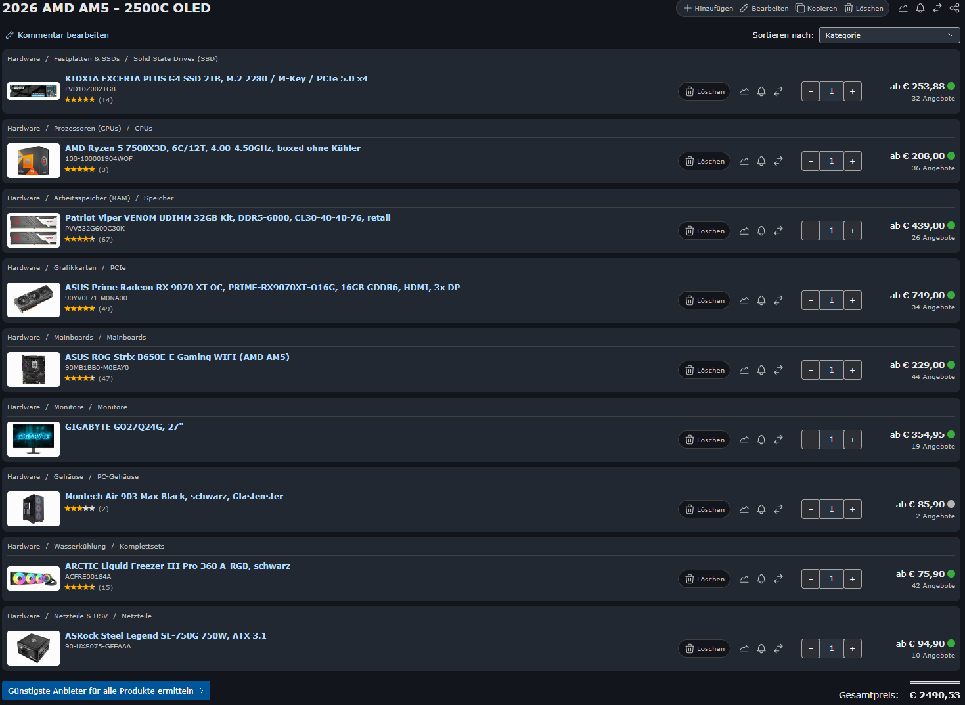This screenshot has height=705, width=965.
Task: Open price history chart for ASUS Prime Radeon RX 9070 XT
Action: (744, 300)
